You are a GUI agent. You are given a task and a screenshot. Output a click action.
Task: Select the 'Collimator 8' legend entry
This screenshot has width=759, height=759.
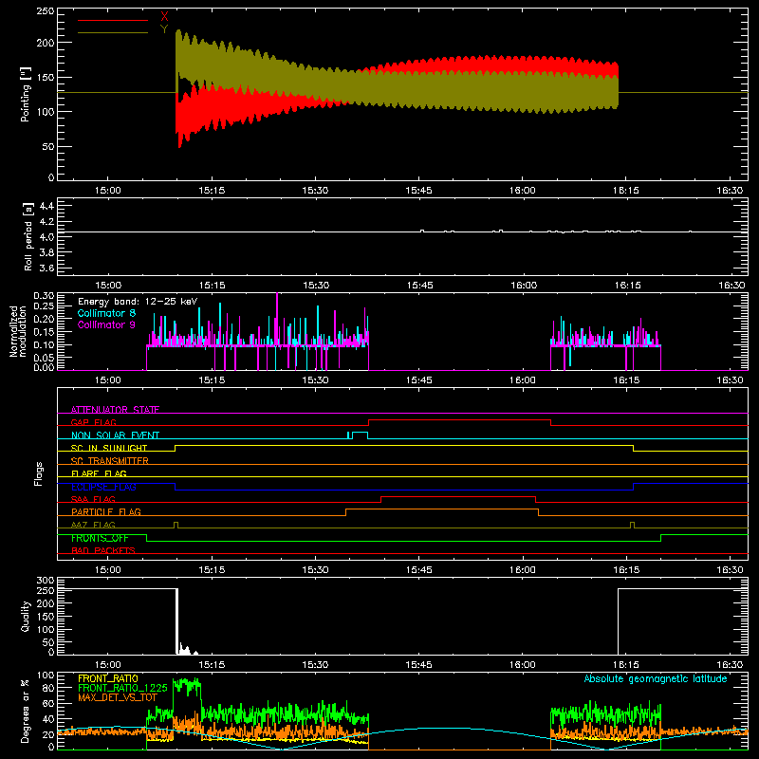(x=106, y=313)
